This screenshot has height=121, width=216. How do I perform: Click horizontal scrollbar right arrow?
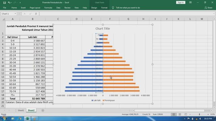coord(212,111)
